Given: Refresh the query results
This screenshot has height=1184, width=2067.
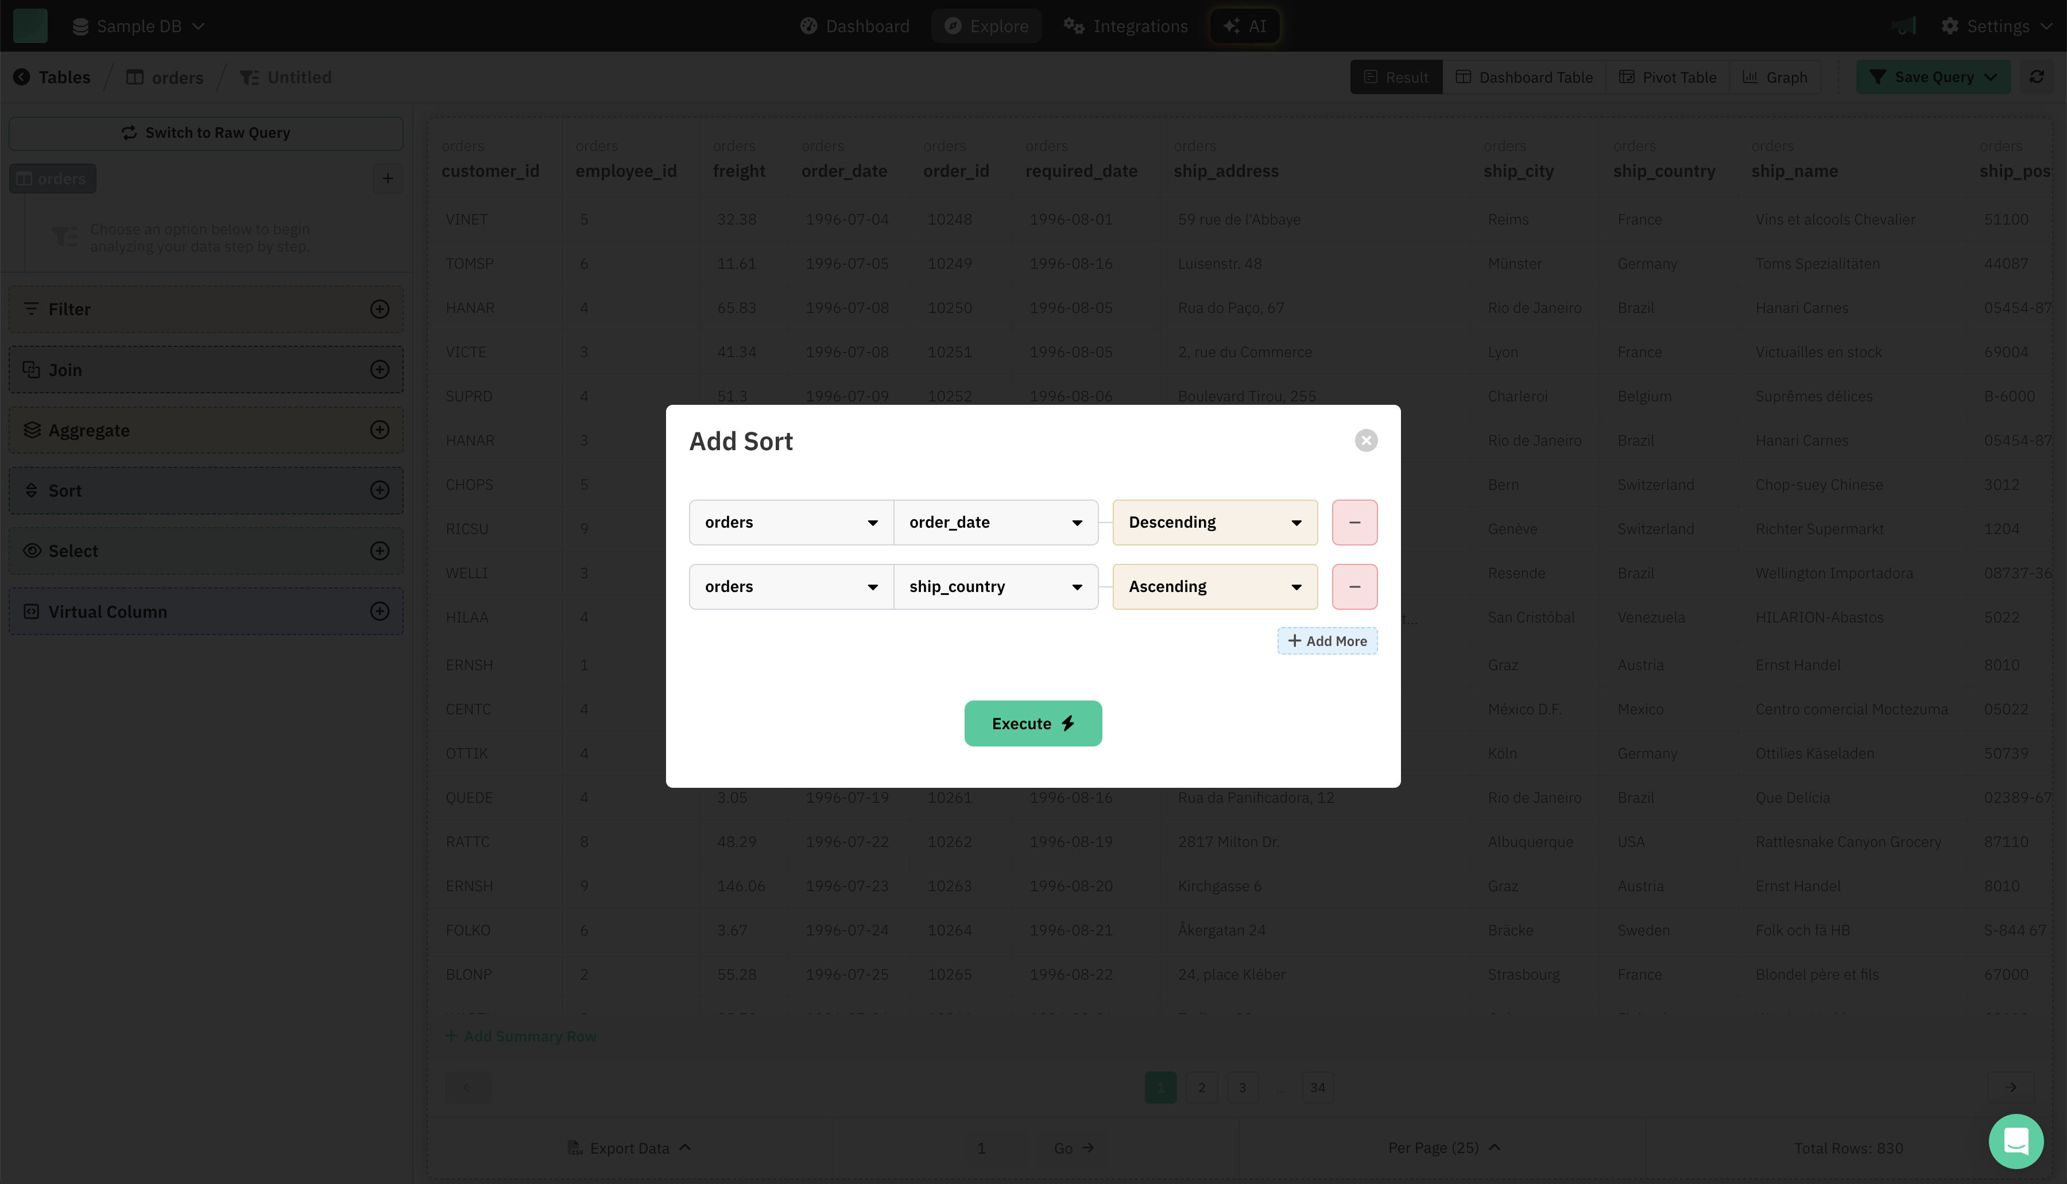Looking at the screenshot, I should point(2037,78).
